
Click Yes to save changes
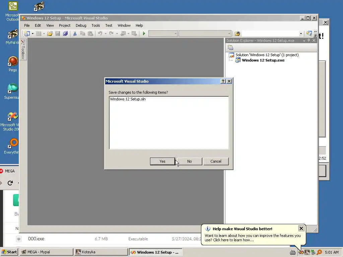tap(162, 161)
